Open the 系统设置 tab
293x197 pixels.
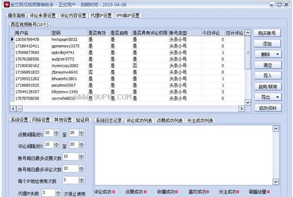[19, 120]
